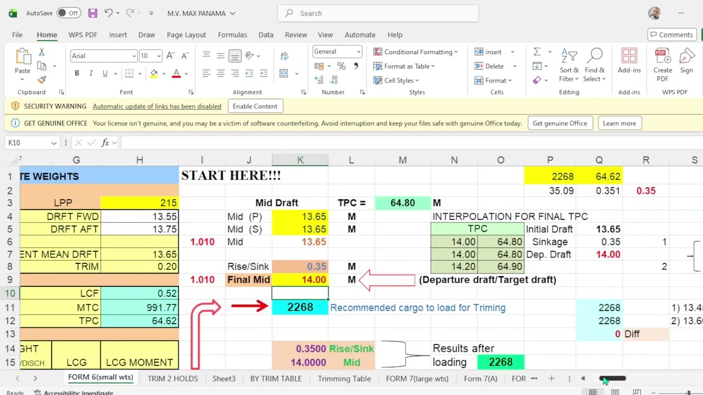Apply the red Font Color swatch
Image resolution: width=703 pixels, height=395 pixels.
pos(176,74)
